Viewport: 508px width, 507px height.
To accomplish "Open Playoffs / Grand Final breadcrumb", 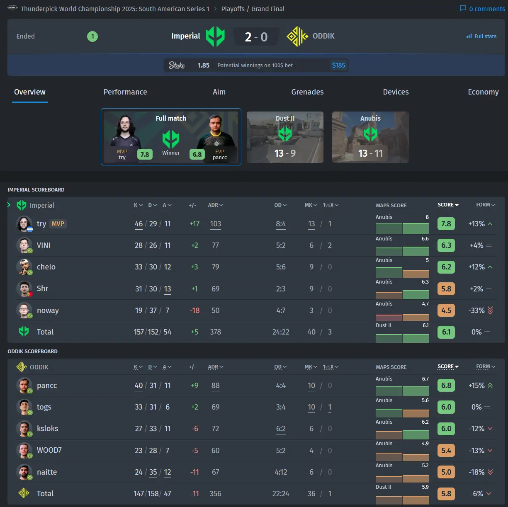I will tap(253, 9).
